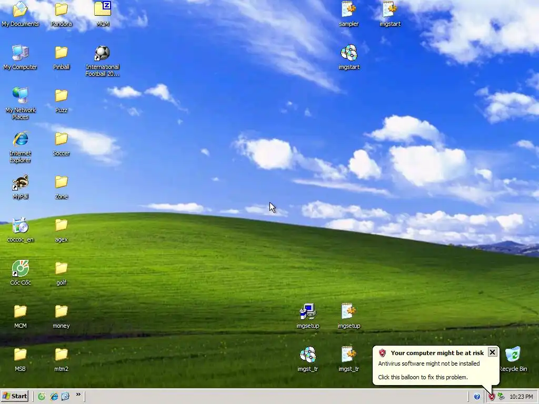Click the blue help tray icon
Screen dimensions: 539x404
477,397
